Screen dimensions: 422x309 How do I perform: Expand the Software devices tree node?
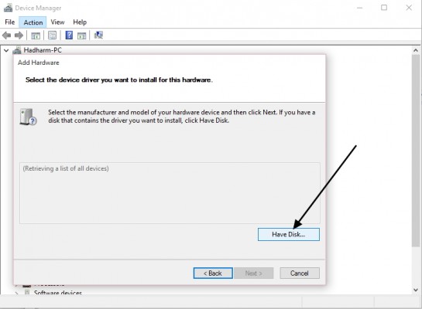17,293
